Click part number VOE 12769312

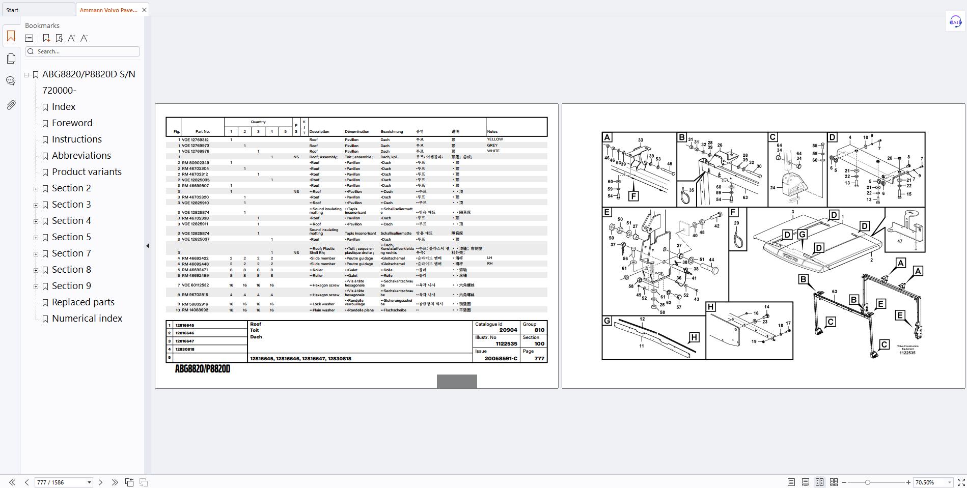pyautogui.click(x=195, y=139)
